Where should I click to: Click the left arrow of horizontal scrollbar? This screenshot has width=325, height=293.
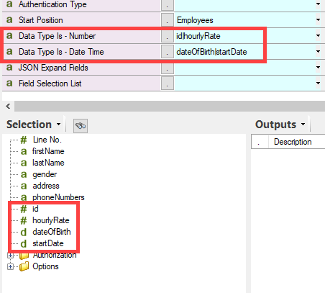click(8, 106)
